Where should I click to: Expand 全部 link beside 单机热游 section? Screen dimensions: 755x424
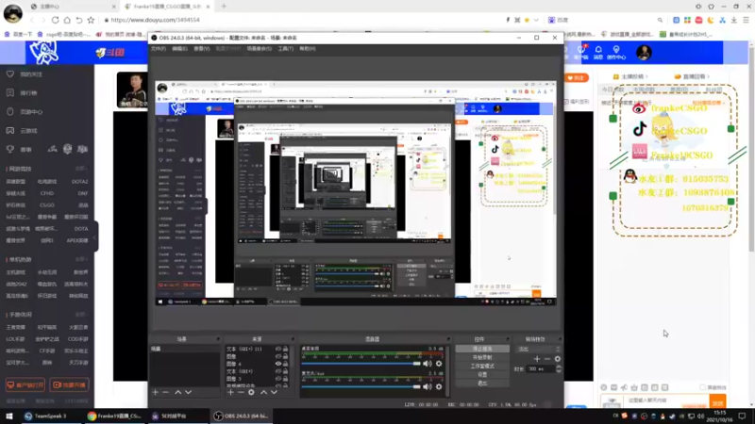pyautogui.click(x=81, y=259)
